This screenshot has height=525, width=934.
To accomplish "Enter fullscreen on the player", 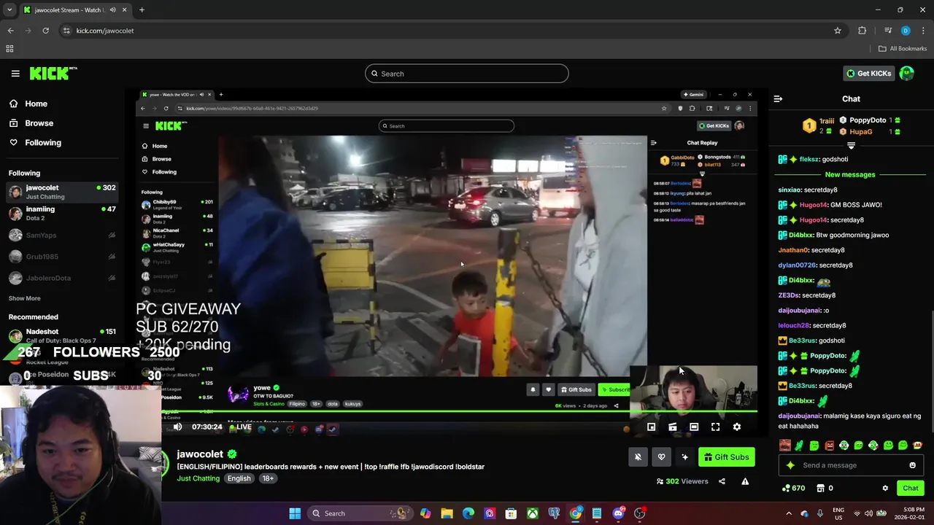I will click(715, 427).
